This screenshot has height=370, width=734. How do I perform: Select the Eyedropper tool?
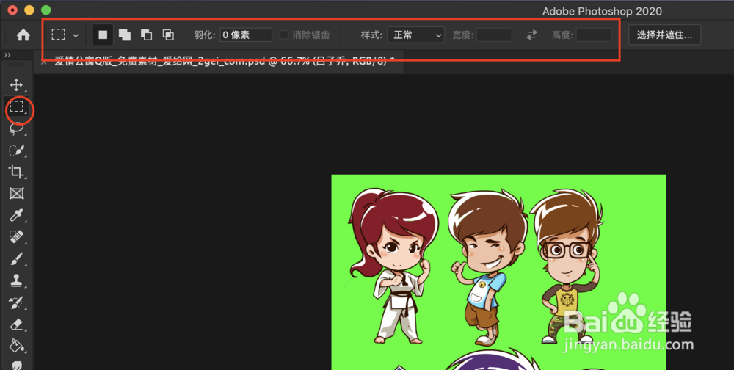[x=16, y=215]
